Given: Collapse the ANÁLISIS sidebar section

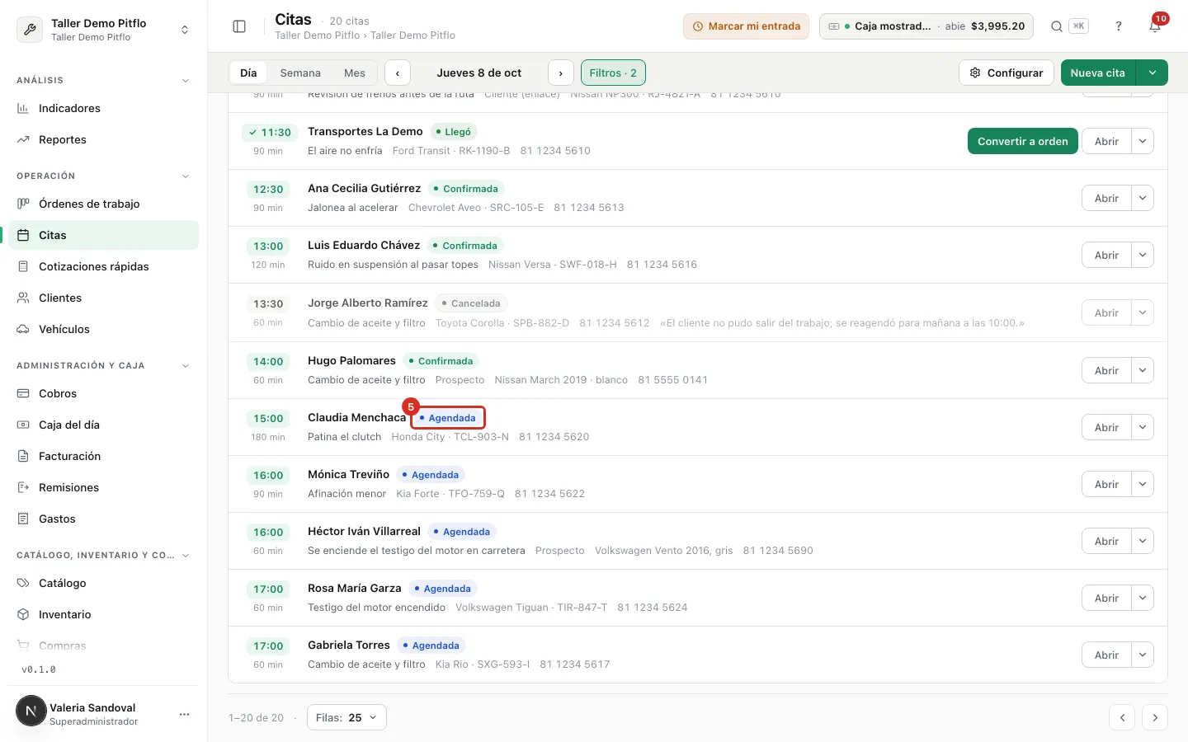Looking at the screenshot, I should tap(186, 81).
